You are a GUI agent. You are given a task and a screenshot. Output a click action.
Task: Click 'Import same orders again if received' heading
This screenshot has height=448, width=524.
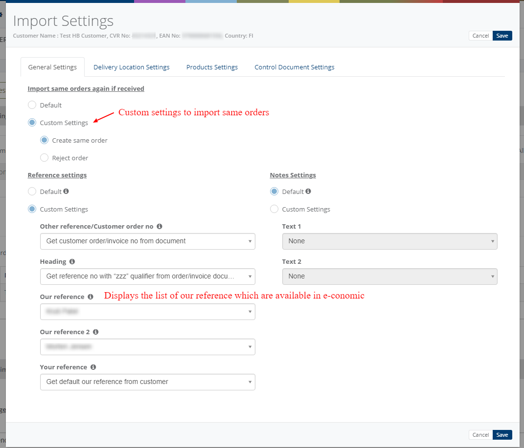(x=86, y=88)
